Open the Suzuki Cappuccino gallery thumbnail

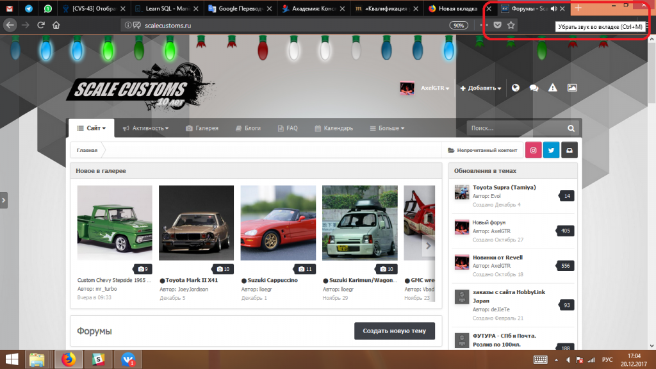278,223
